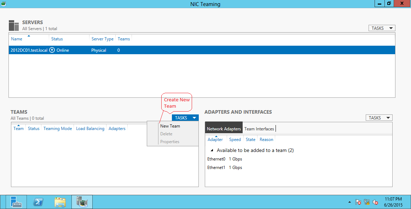This screenshot has width=411, height=209.
Task: Click the clock to view the calendar
Action: click(394, 202)
